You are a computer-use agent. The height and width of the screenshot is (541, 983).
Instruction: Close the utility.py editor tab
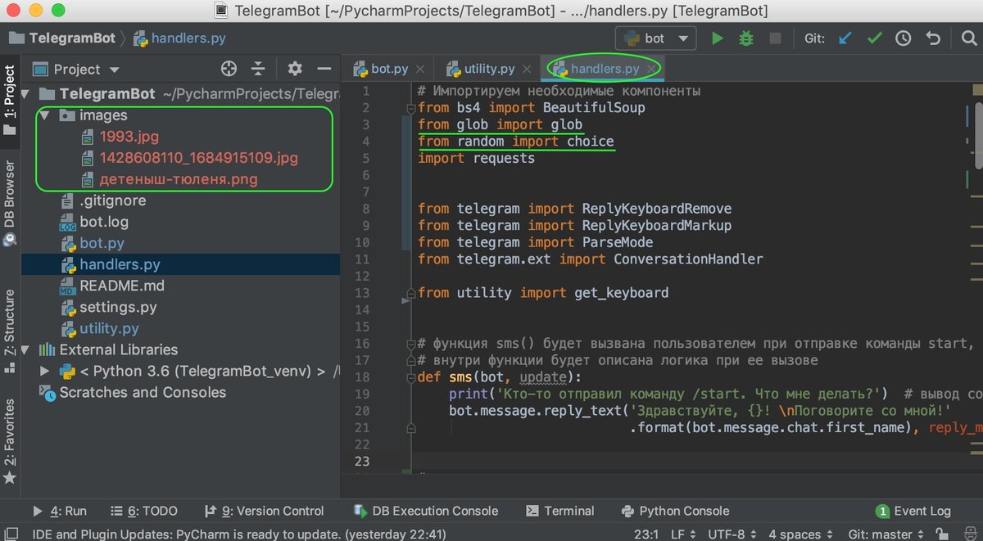click(528, 69)
